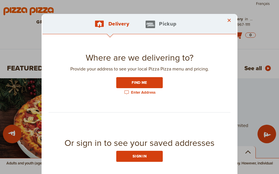Collapse the disclaimer panel with the up chevron

click(248, 152)
